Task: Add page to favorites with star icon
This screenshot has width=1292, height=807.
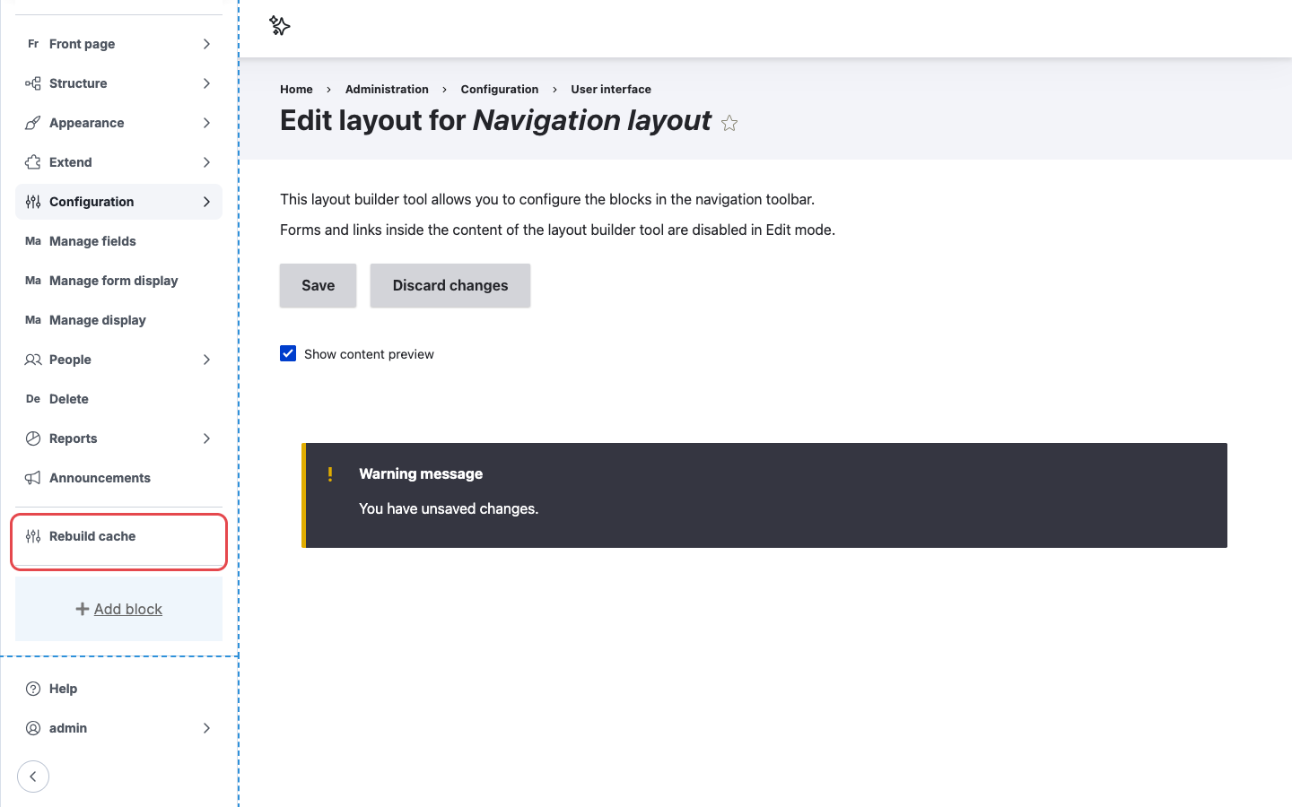Action: coord(729,123)
